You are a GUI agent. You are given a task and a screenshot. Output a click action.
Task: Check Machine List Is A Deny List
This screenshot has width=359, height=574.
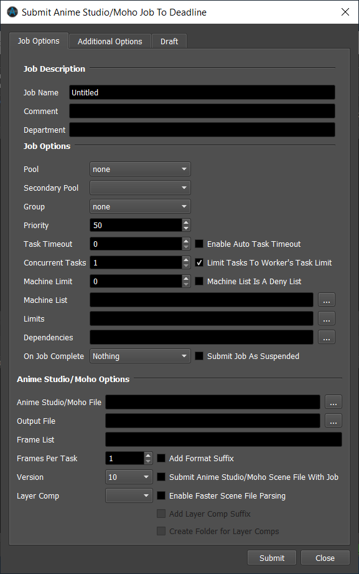click(x=199, y=281)
